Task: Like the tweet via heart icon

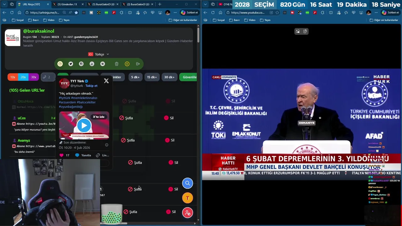Action: pos(61,155)
